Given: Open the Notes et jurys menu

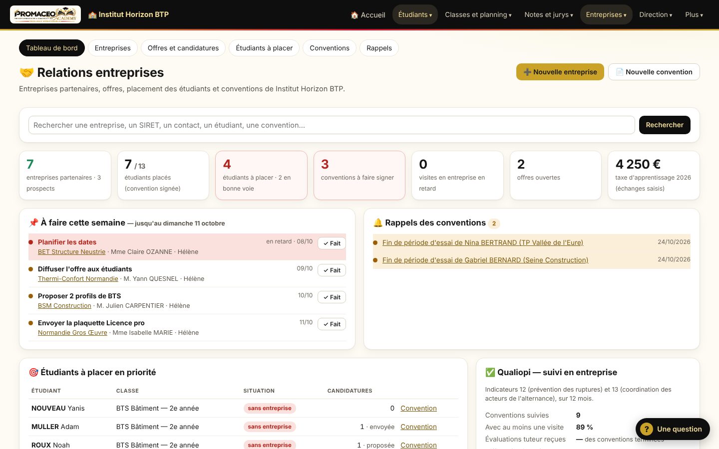Looking at the screenshot, I should 548,15.
